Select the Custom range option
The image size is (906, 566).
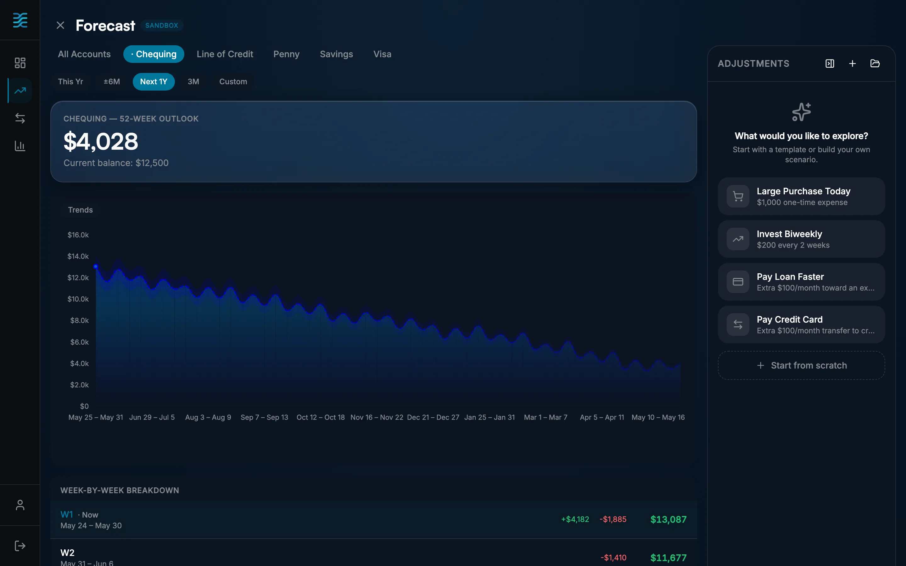(x=233, y=82)
